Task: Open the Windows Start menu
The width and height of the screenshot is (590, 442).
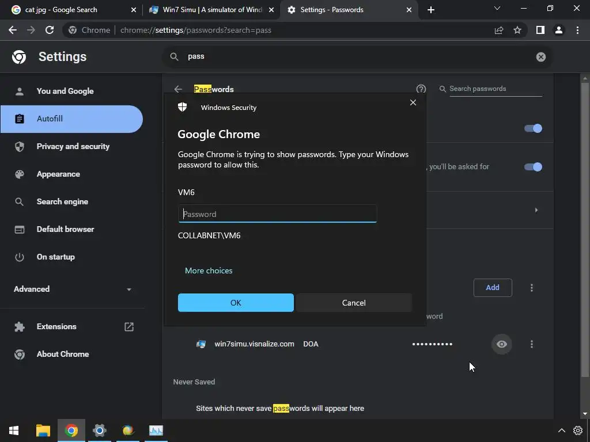Action: pyautogui.click(x=14, y=430)
